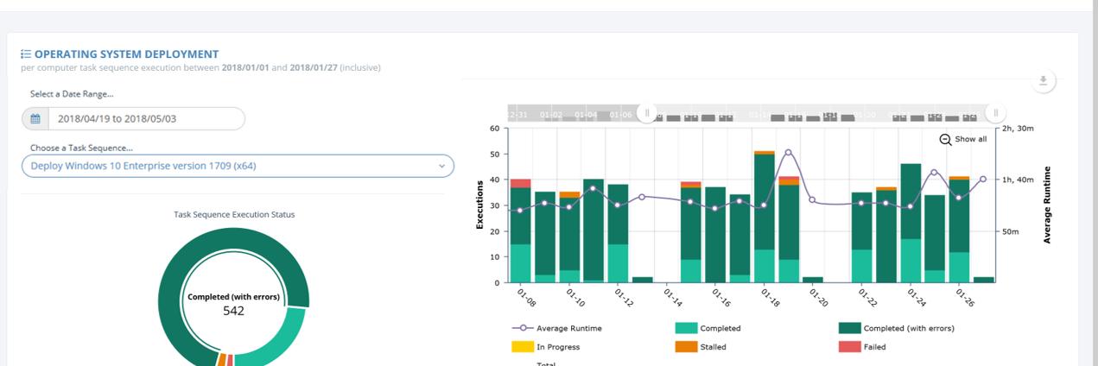The height and width of the screenshot is (366, 1098).
Task: Click the Show all zoom-out icon
Action: [x=945, y=139]
